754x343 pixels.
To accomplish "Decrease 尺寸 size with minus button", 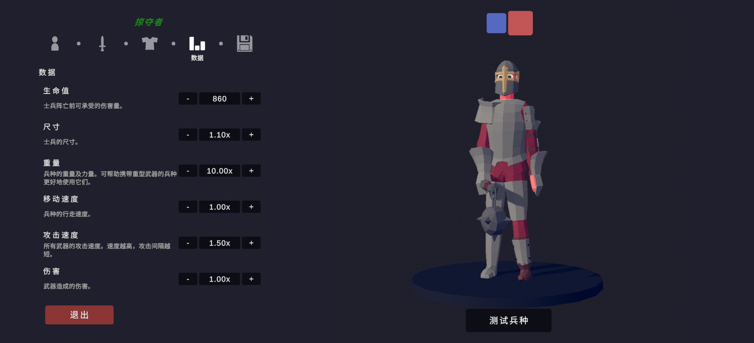I will 188,135.
